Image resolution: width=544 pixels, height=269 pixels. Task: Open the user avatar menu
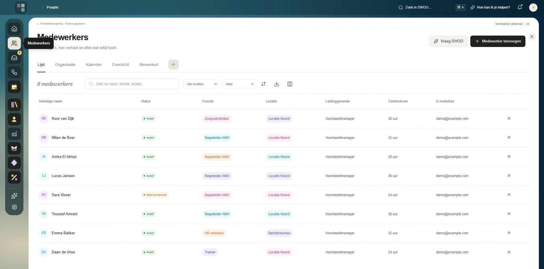pos(533,7)
